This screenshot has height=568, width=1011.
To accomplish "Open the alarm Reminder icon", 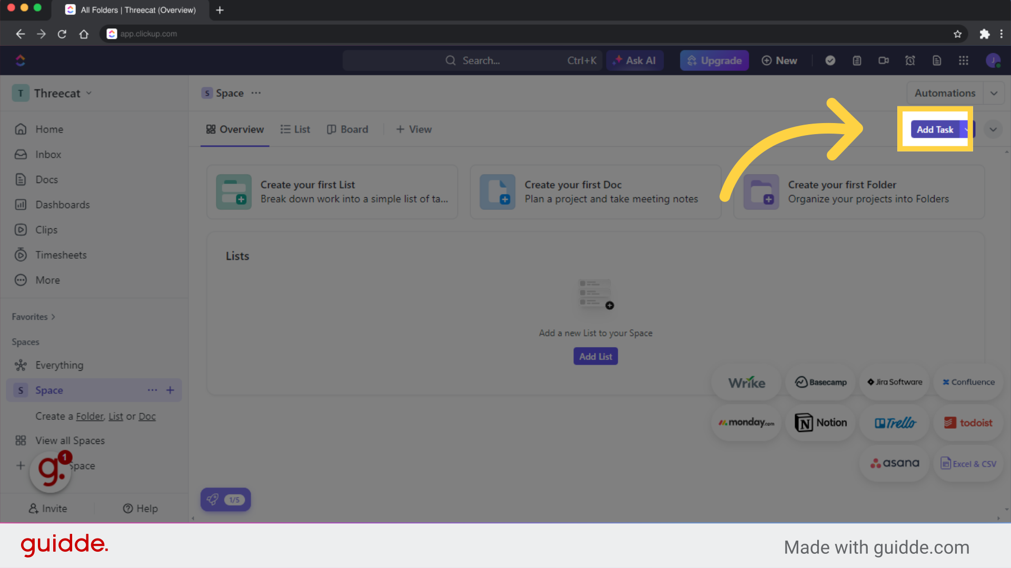I will pos(910,60).
